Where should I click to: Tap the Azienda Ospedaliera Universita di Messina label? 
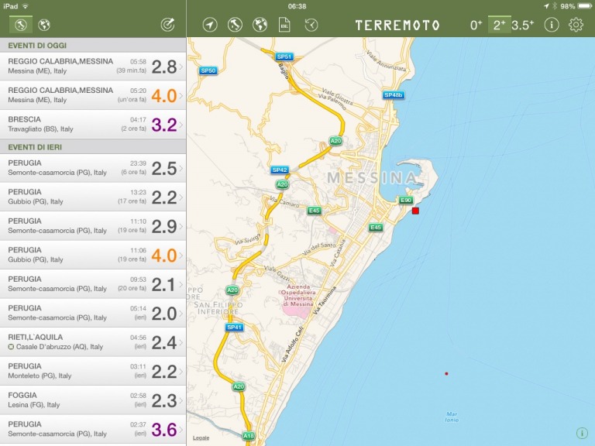click(297, 296)
